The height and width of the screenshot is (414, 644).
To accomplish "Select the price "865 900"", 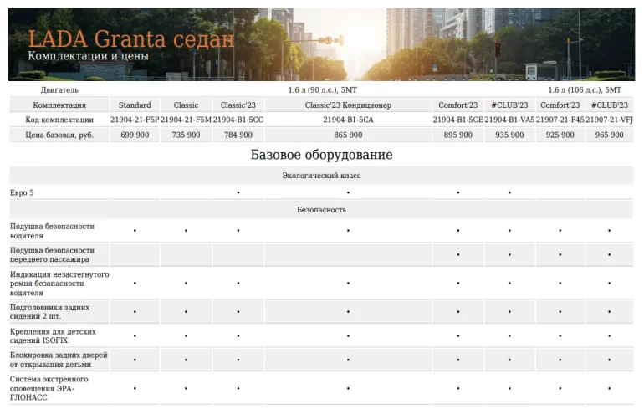I will point(348,135).
